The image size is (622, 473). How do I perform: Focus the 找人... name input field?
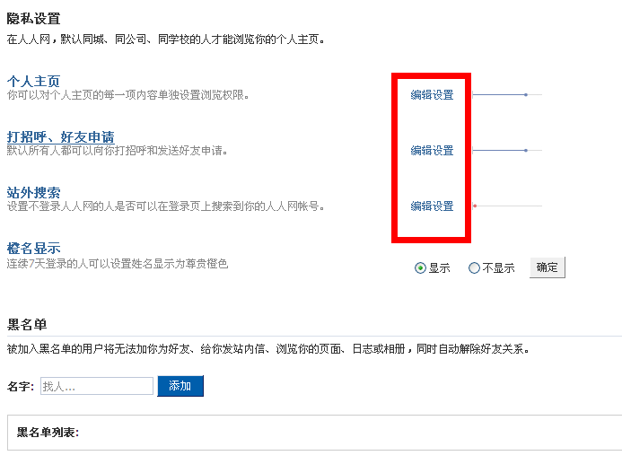coord(97,386)
